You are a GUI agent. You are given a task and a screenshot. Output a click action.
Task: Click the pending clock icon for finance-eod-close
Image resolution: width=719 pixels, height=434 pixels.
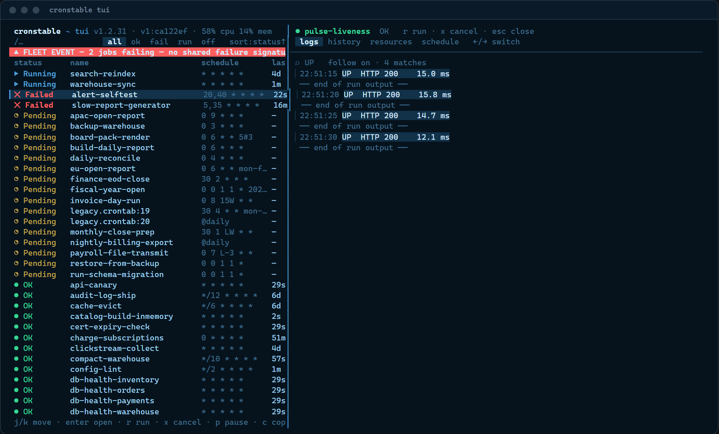16,179
